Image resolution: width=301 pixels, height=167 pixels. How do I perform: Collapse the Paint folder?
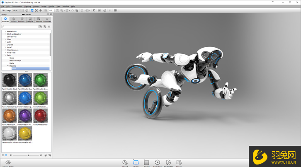click(x=5, y=55)
